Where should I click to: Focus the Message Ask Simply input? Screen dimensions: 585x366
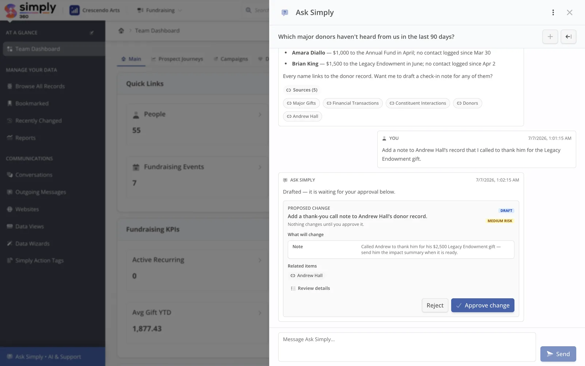tap(407, 347)
